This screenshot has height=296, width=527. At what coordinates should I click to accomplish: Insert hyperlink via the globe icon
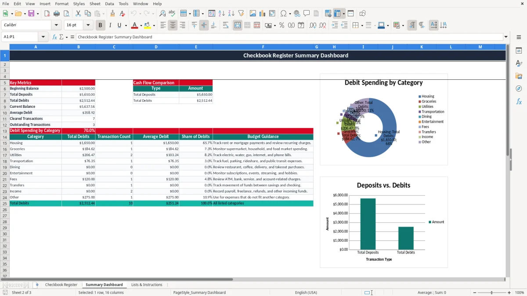tap(297, 14)
